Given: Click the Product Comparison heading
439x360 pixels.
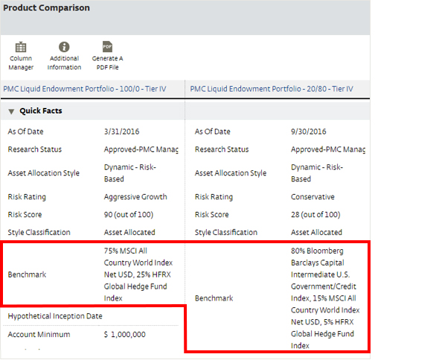Looking at the screenshot, I should [46, 8].
